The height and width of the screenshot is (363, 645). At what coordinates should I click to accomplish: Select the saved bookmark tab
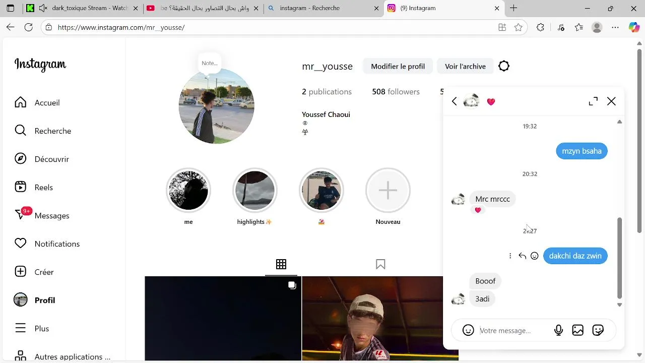[380, 264]
